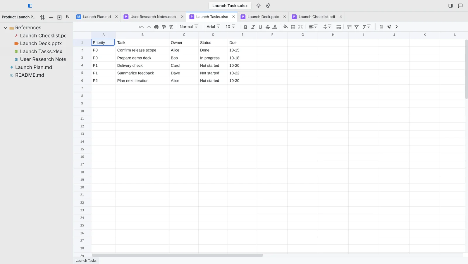Add a new file with plus icon
This screenshot has width=468, height=264.
(51, 17)
